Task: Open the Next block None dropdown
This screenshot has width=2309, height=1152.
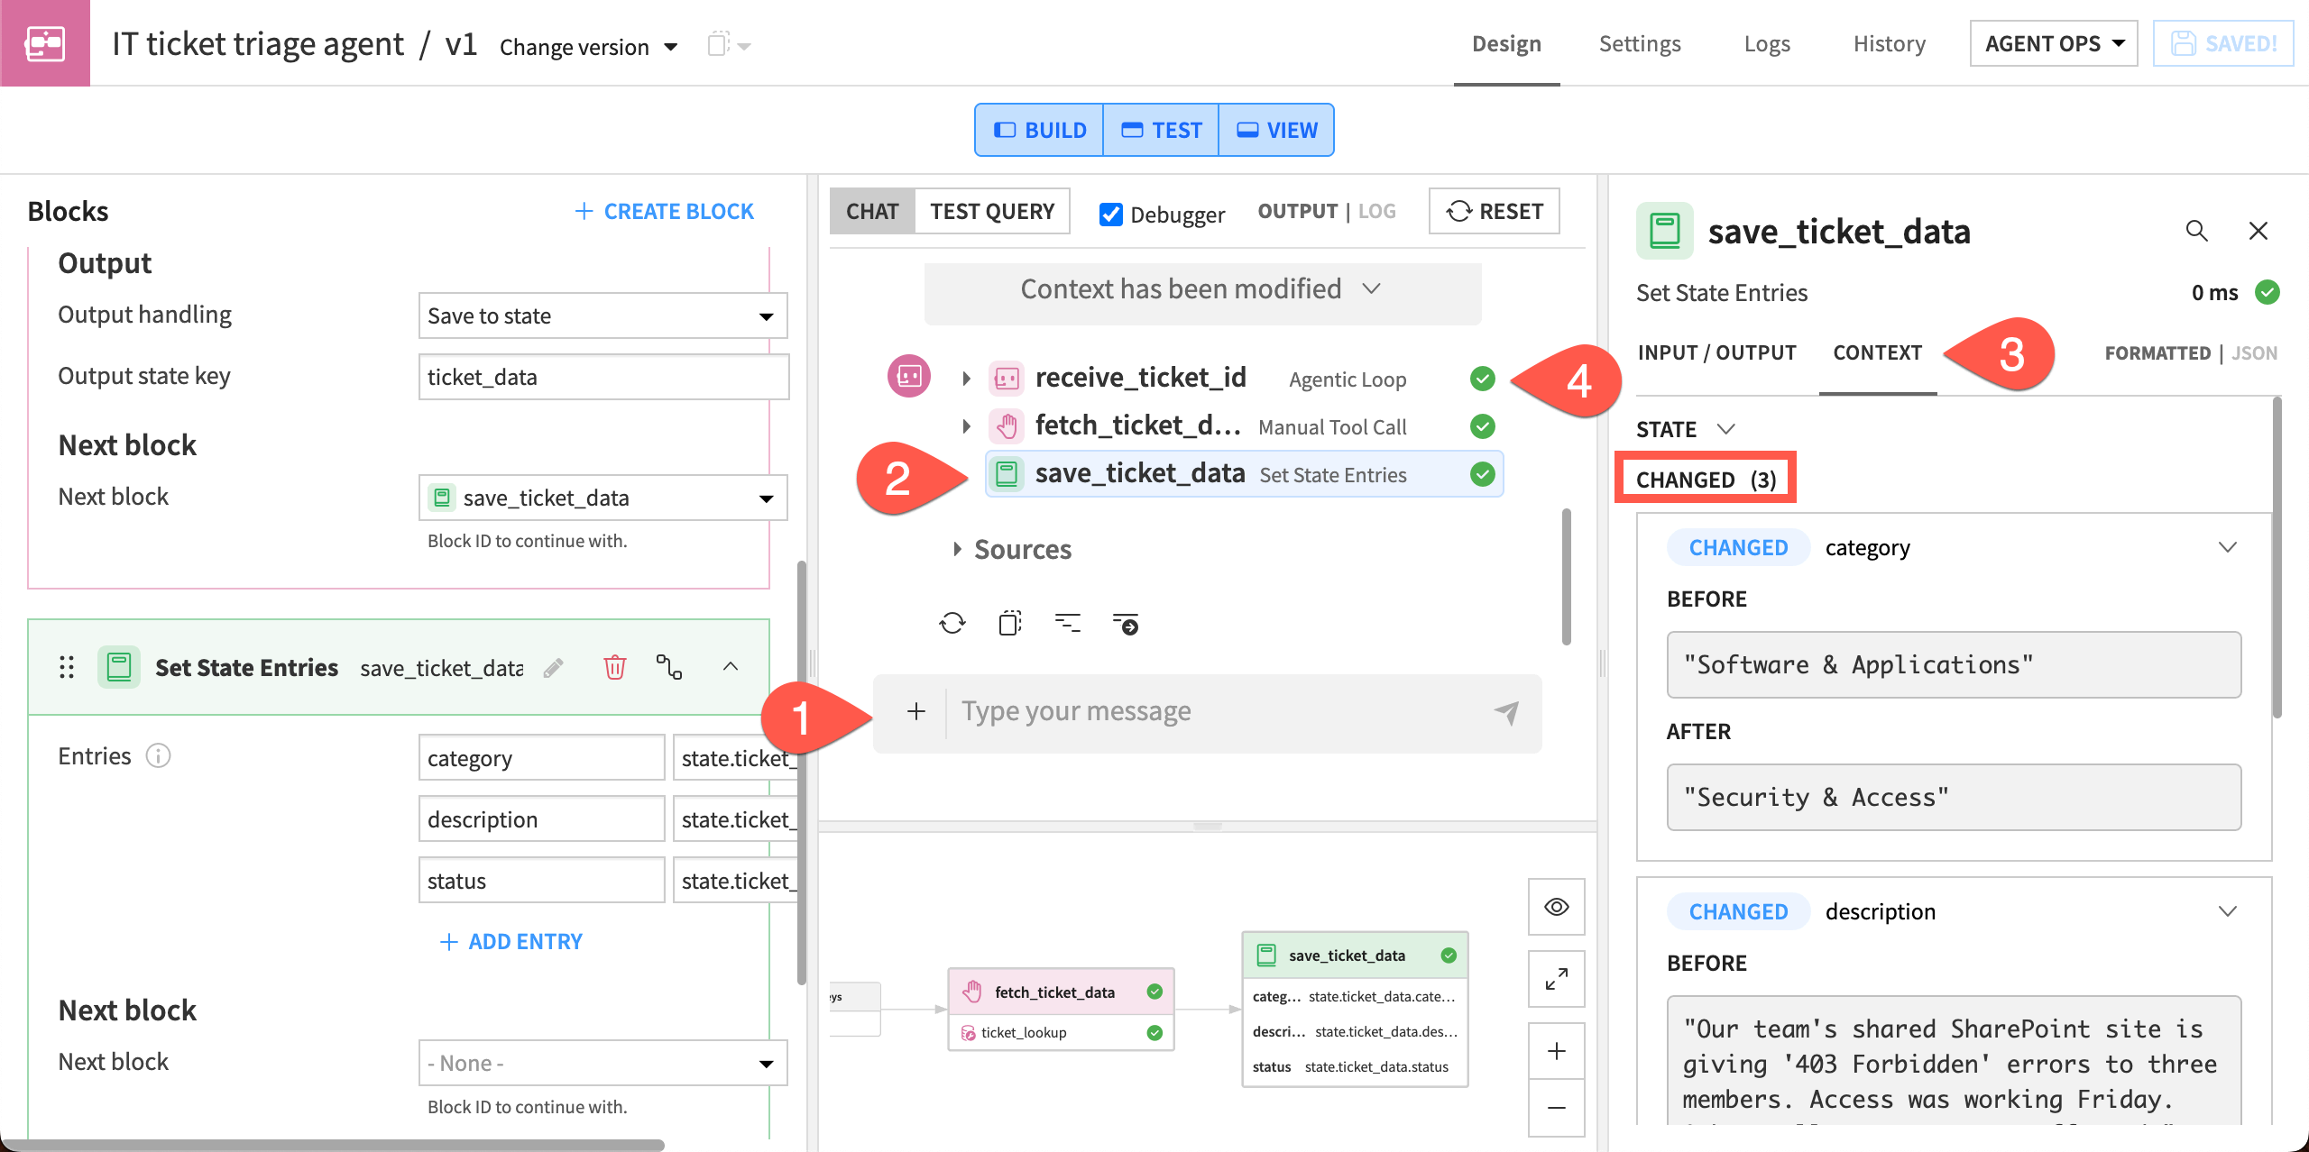Action: tap(603, 1063)
